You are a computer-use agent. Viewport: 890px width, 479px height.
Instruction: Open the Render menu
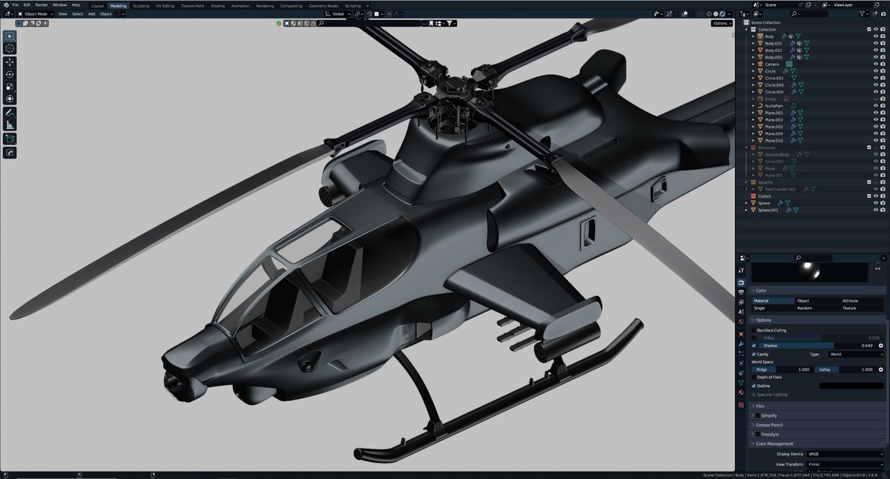(x=42, y=5)
